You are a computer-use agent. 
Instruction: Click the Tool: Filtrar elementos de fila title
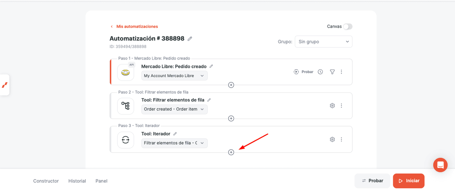point(173,100)
